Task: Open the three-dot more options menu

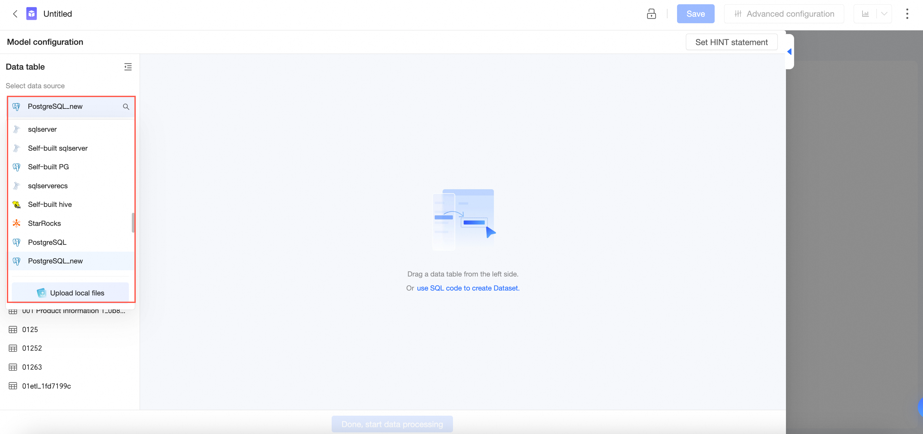Action: [x=907, y=14]
